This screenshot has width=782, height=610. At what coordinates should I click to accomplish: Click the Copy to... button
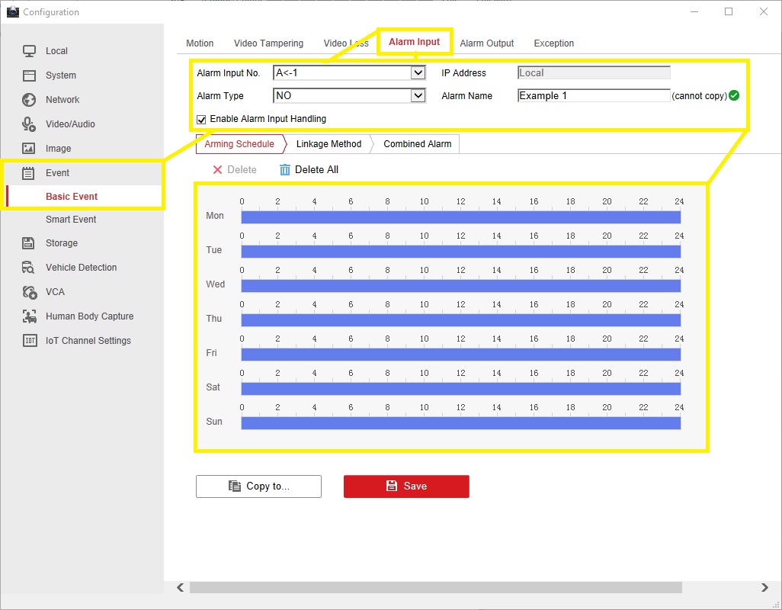pyautogui.click(x=258, y=486)
